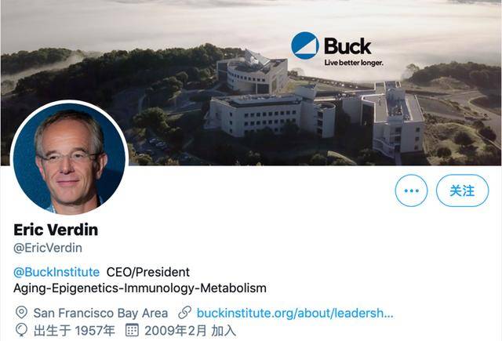Image resolution: width=502 pixels, height=341 pixels.
Task: Click the CEO/President bio text
Action: point(148,272)
